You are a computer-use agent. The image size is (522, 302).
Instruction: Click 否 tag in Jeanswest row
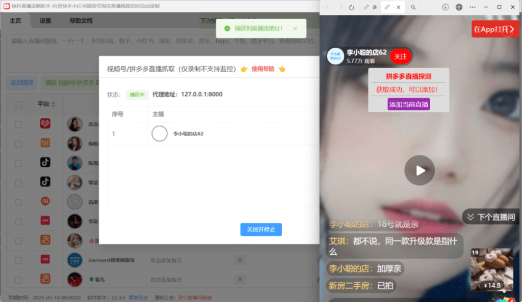pyautogui.click(x=240, y=260)
